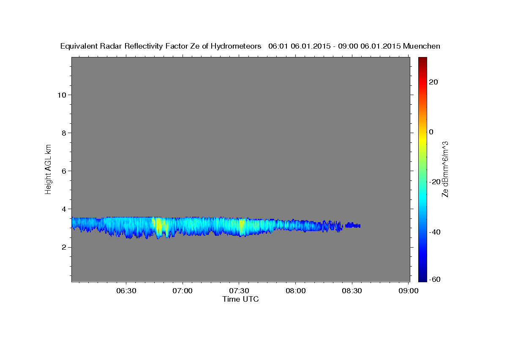Click the colorbar value 20
The image size is (507, 338).
tap(433, 82)
